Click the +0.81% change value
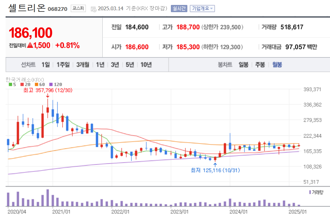 point(67,45)
